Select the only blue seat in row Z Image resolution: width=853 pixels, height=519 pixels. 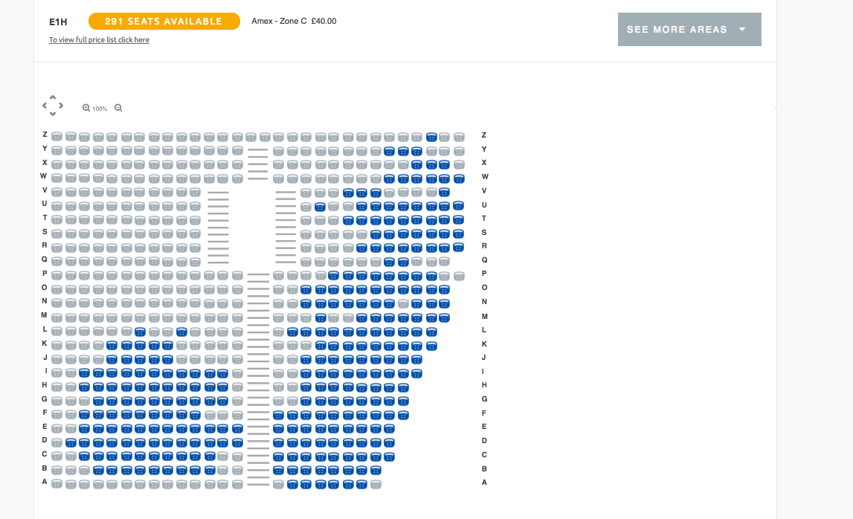point(431,137)
